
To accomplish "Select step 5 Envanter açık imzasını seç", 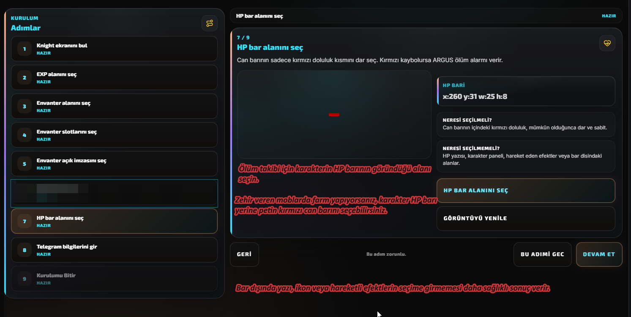I will (x=114, y=164).
